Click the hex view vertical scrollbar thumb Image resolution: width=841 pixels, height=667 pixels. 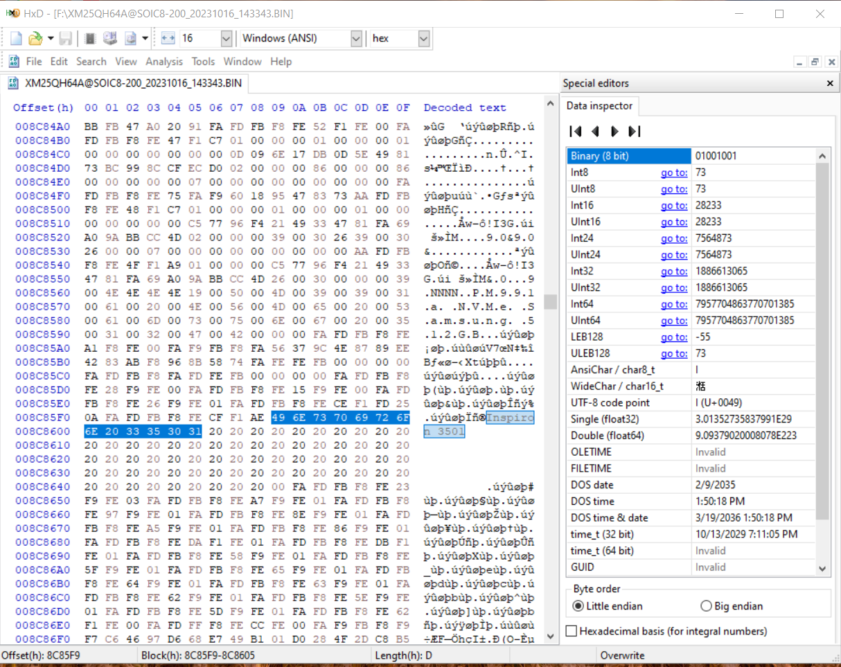coord(550,301)
